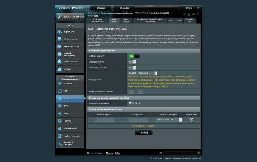Open Administracja section
This screenshot has width=257, height=162.
click(x=70, y=129)
